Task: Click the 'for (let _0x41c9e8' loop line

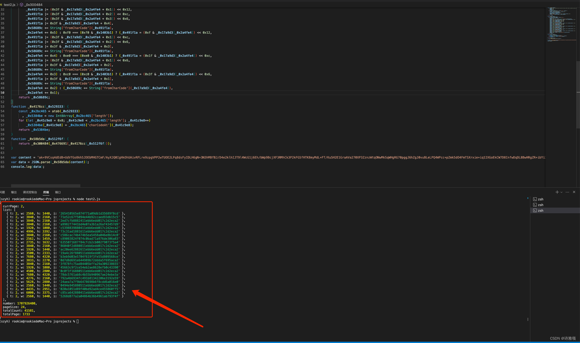Action: click(x=84, y=120)
